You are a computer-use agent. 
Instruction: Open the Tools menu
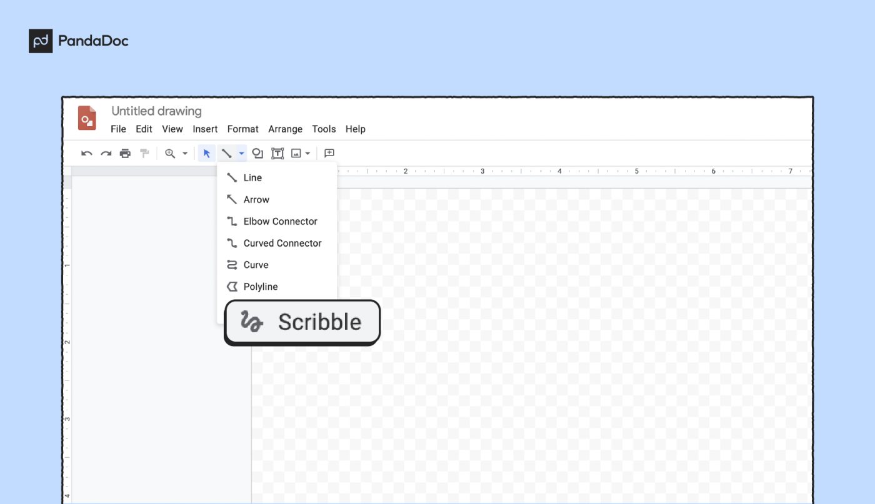point(324,129)
